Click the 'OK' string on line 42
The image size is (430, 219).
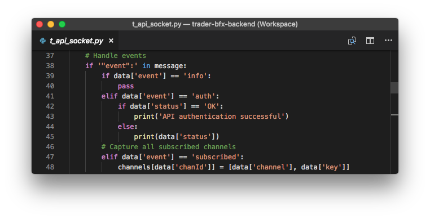[x=212, y=106]
